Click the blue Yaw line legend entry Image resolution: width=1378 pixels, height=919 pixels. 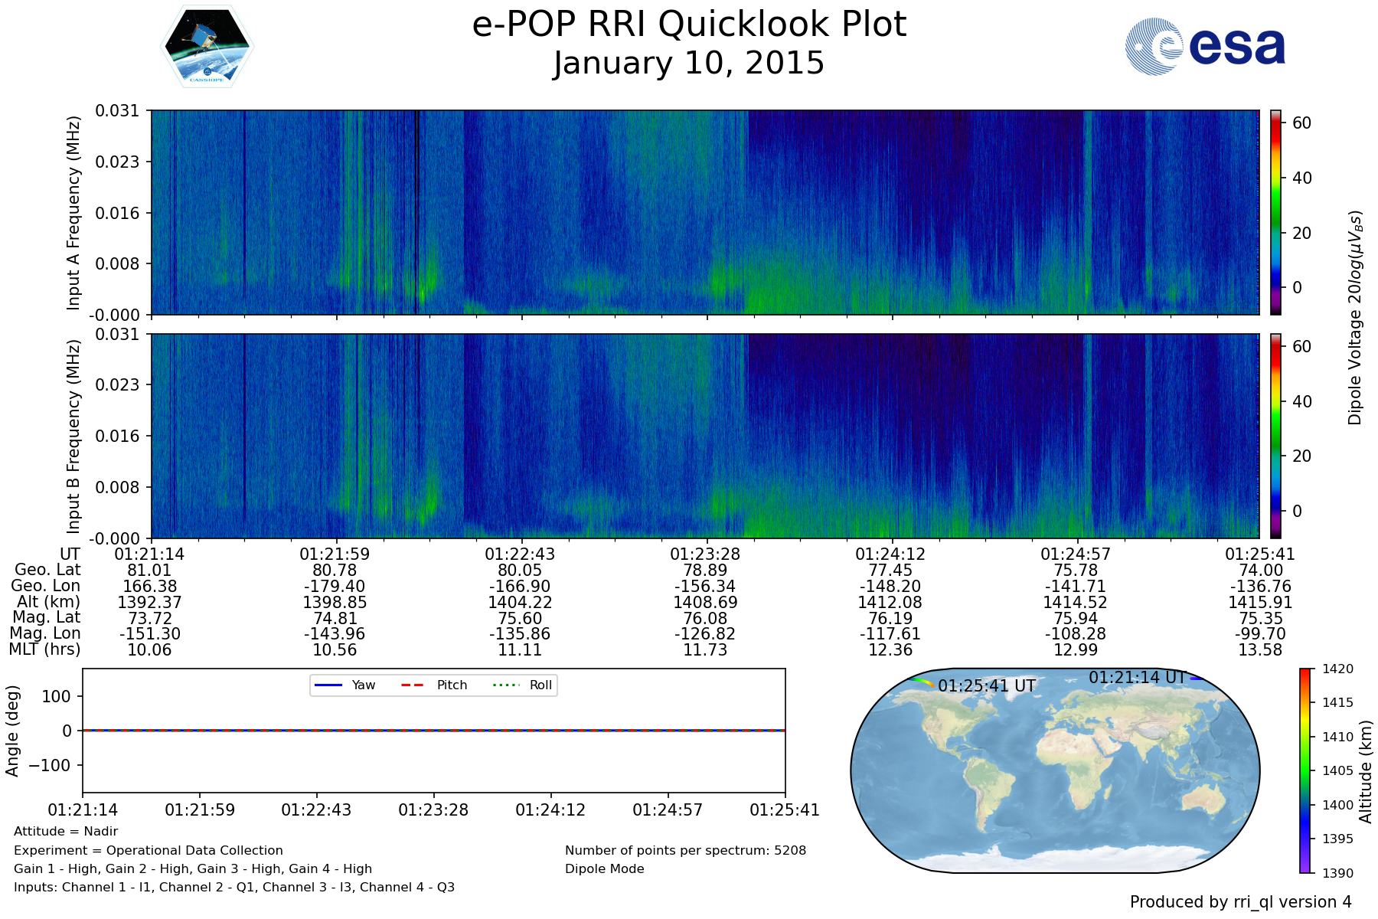(344, 685)
